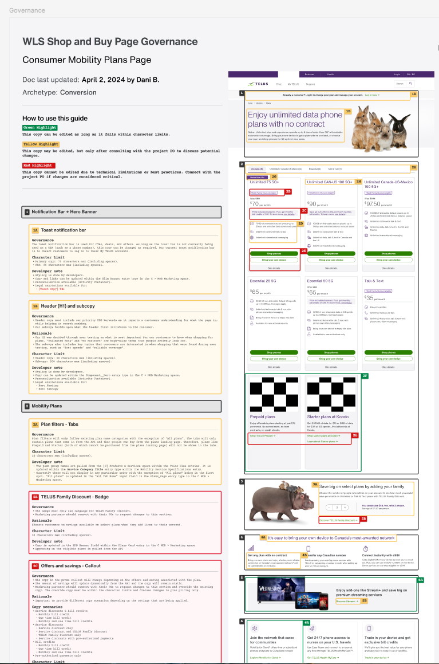Click 'Shop starter plans at Koodo' link

[323, 436]
